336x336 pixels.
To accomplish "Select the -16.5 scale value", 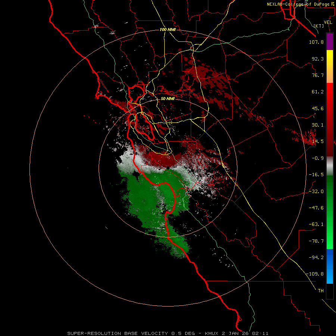I will (x=316, y=175).
